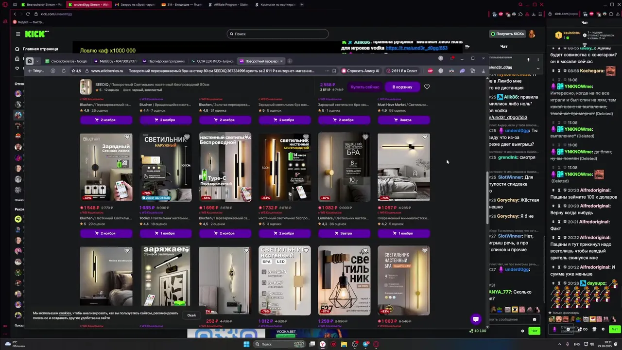Open the Kick hamburger menu
The image size is (622, 350).
click(x=18, y=34)
